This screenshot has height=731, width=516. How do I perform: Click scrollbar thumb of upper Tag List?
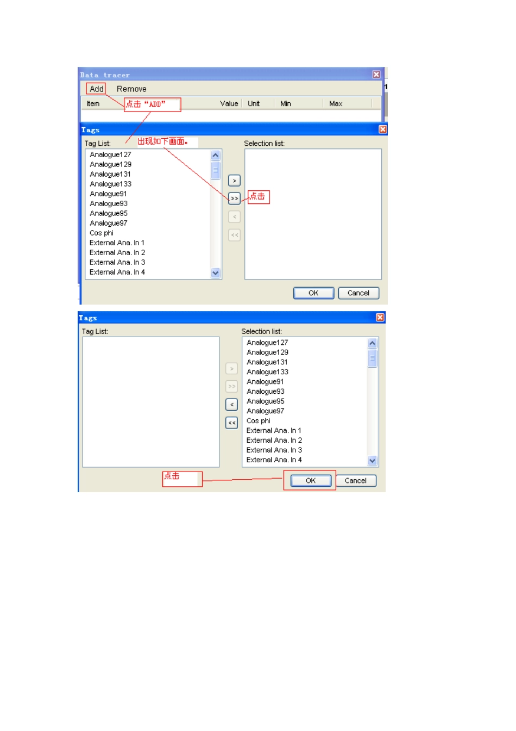[x=215, y=170]
